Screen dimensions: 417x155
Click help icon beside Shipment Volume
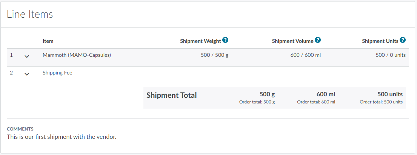[318, 40]
